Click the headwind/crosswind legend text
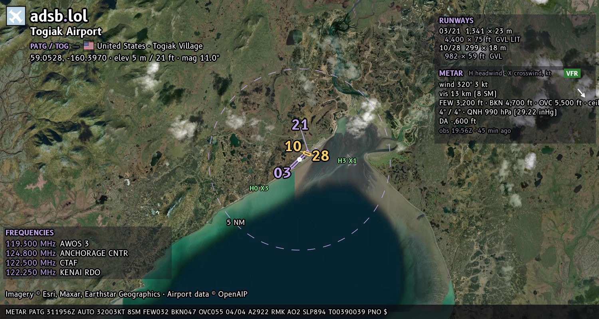The height and width of the screenshot is (319, 599). pyautogui.click(x=510, y=73)
